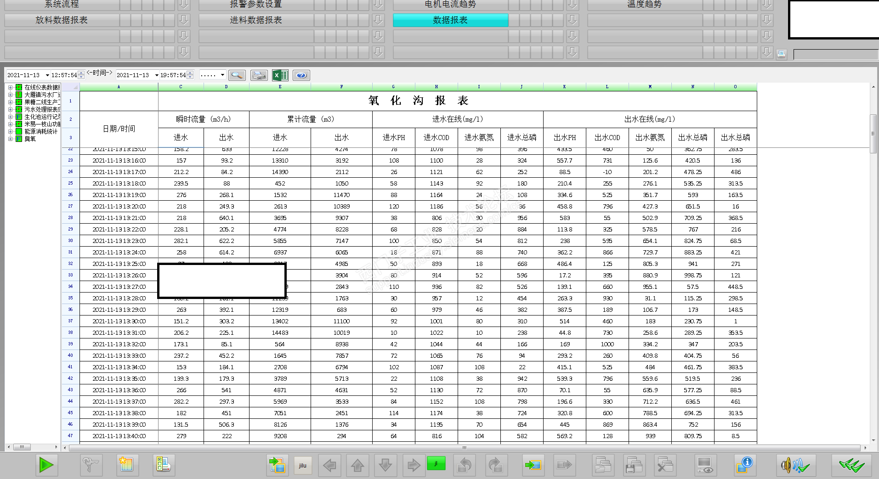
Task: Click the small printer icon near top right
Action: click(x=782, y=55)
